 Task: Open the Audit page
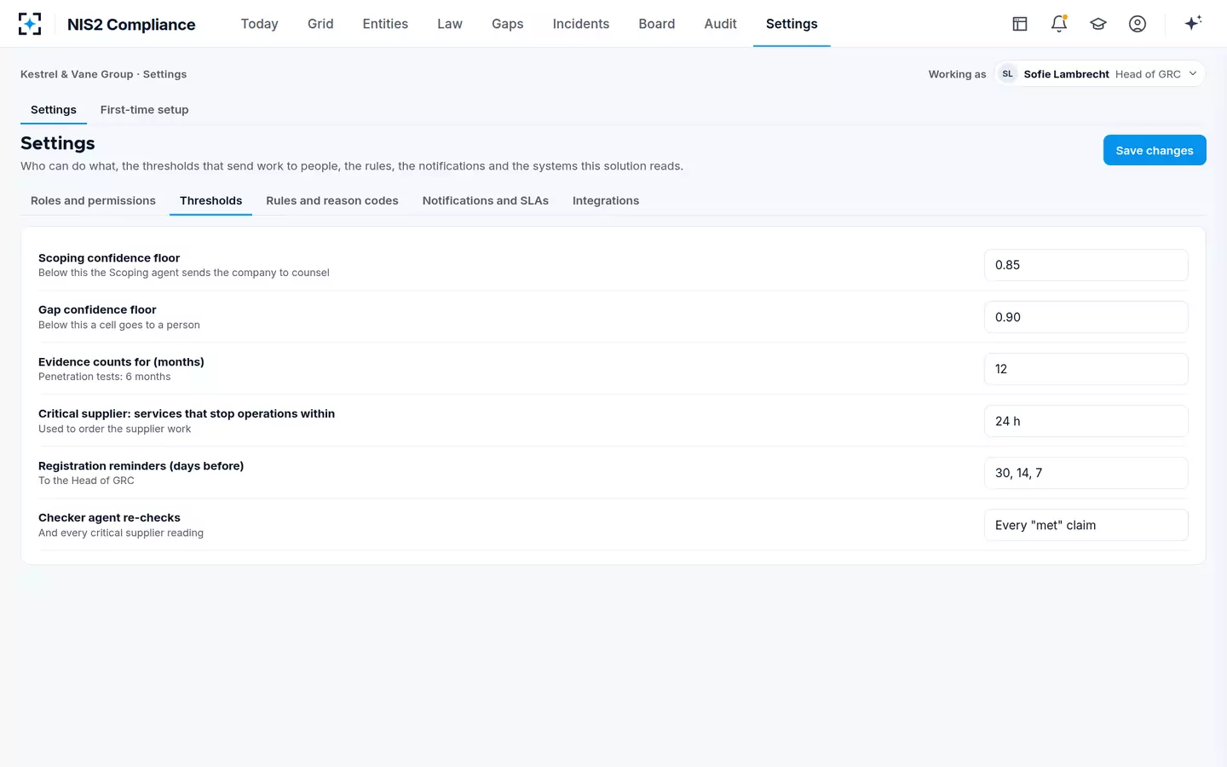(721, 24)
